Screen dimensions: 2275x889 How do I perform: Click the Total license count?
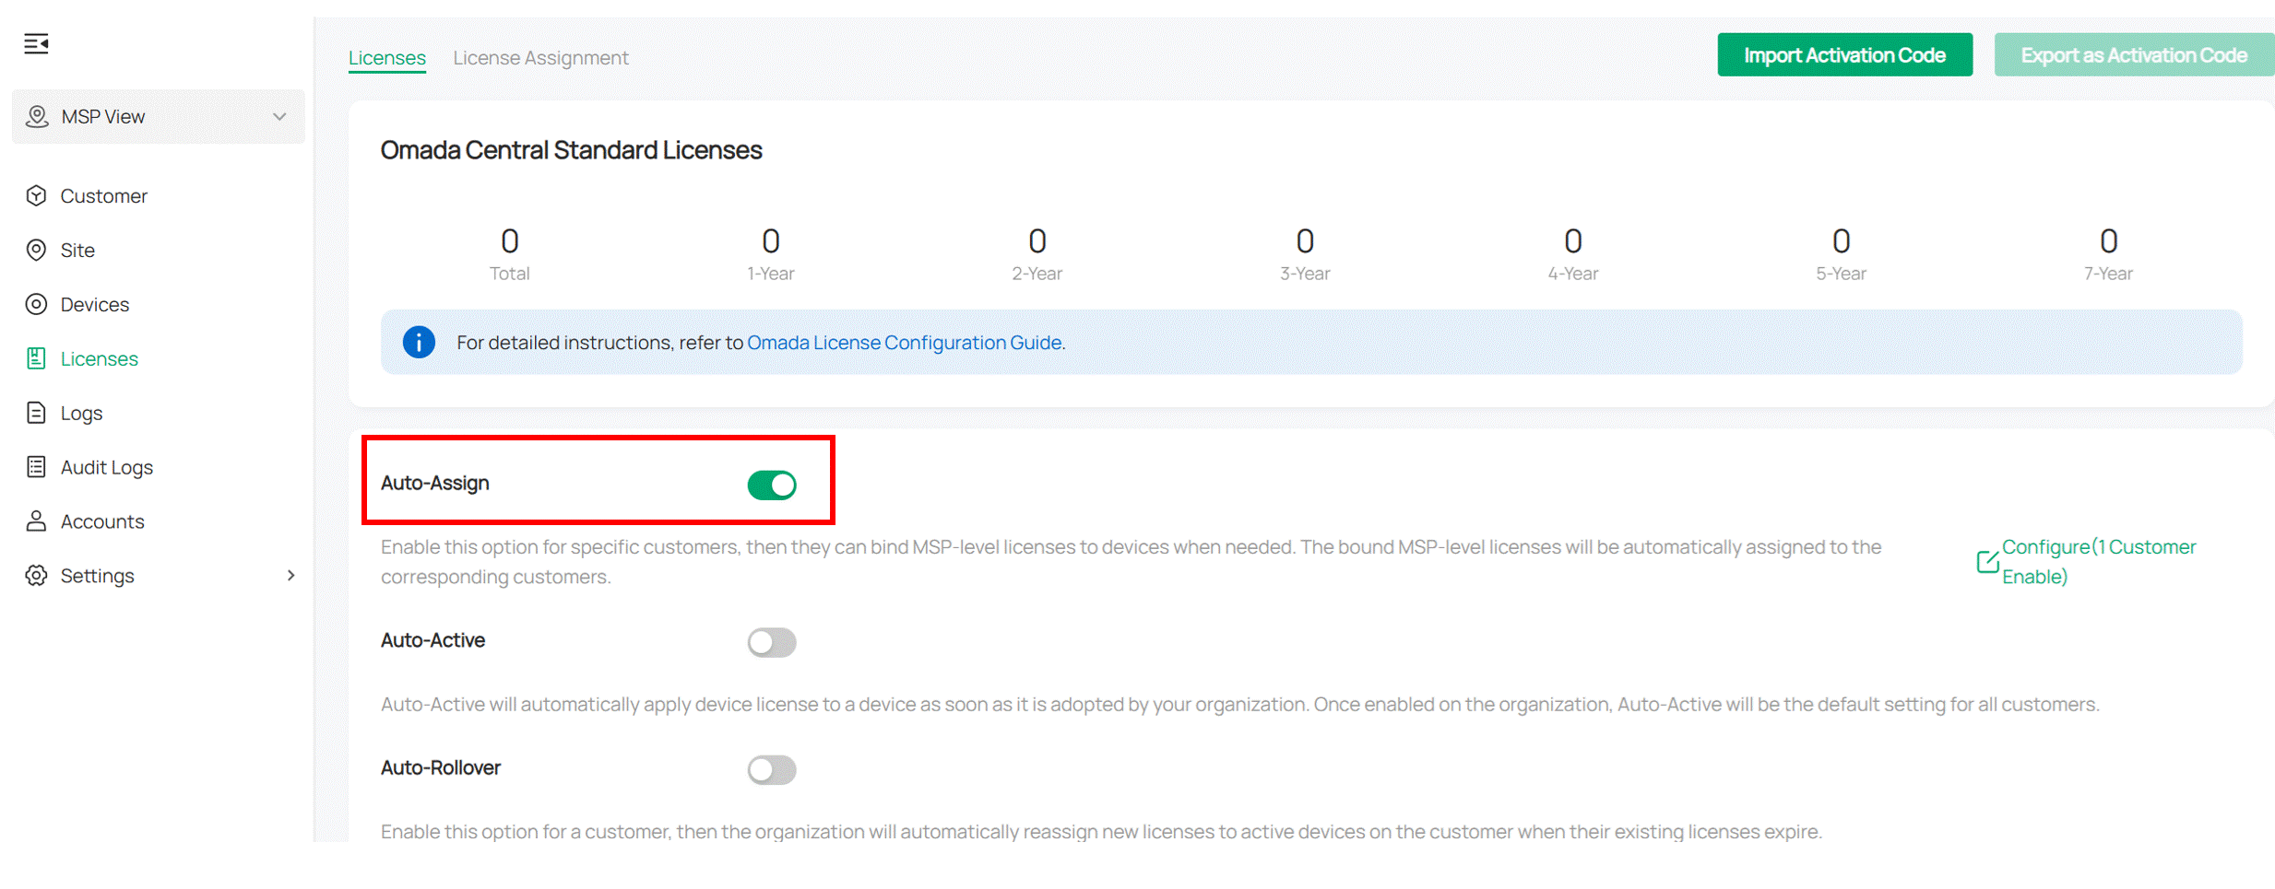coord(510,241)
